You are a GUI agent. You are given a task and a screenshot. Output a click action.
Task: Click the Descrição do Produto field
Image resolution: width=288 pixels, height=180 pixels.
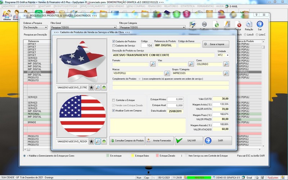[163, 55]
